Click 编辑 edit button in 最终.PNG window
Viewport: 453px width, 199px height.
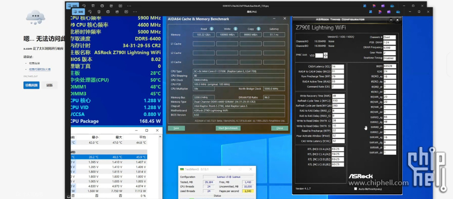tap(78, 12)
